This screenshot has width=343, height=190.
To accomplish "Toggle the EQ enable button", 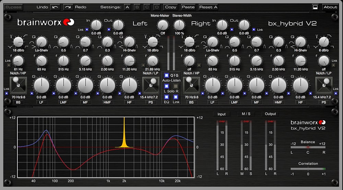I will [166, 97].
